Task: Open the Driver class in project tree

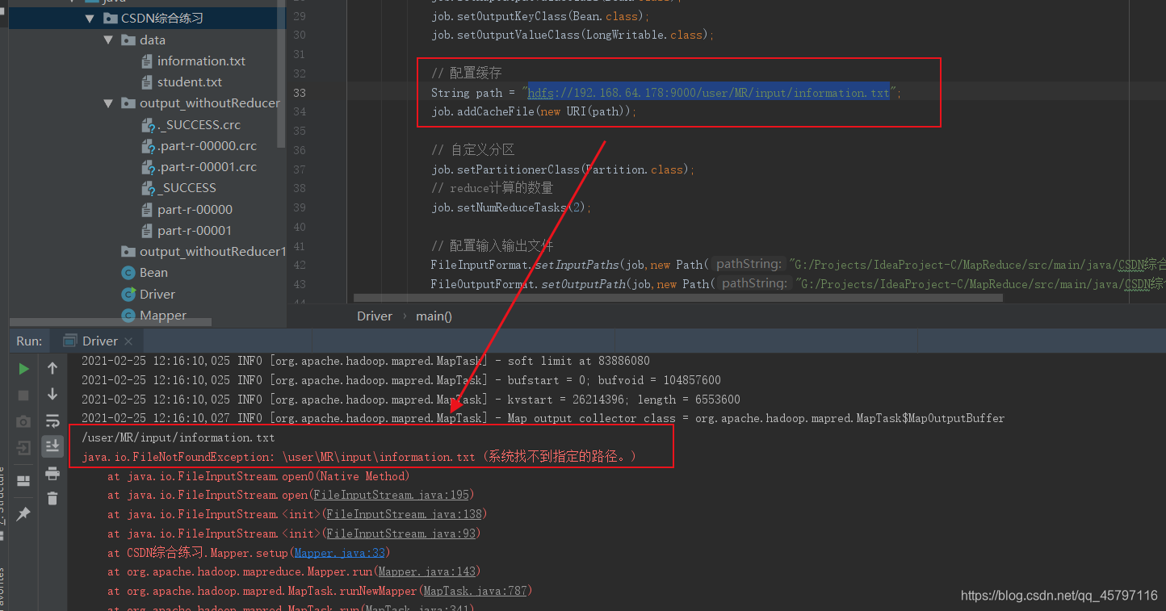Action: click(157, 295)
